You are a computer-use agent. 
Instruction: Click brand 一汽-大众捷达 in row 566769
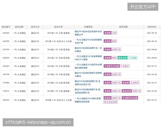(x=19, y=100)
